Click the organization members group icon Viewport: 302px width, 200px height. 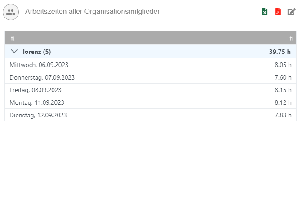point(11,12)
